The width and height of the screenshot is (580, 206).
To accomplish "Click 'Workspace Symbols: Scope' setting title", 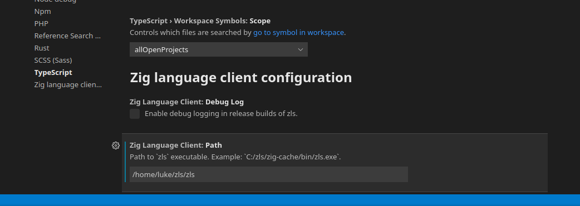I will 200,21.
